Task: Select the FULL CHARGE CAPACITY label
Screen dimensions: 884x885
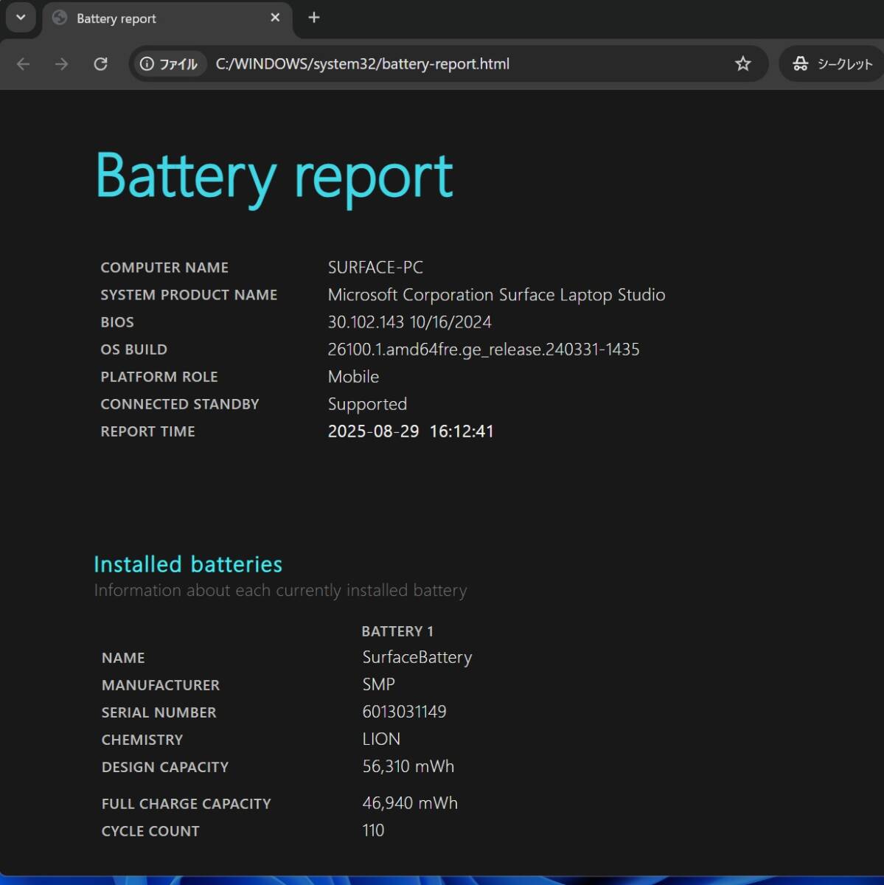Action: coord(187,804)
